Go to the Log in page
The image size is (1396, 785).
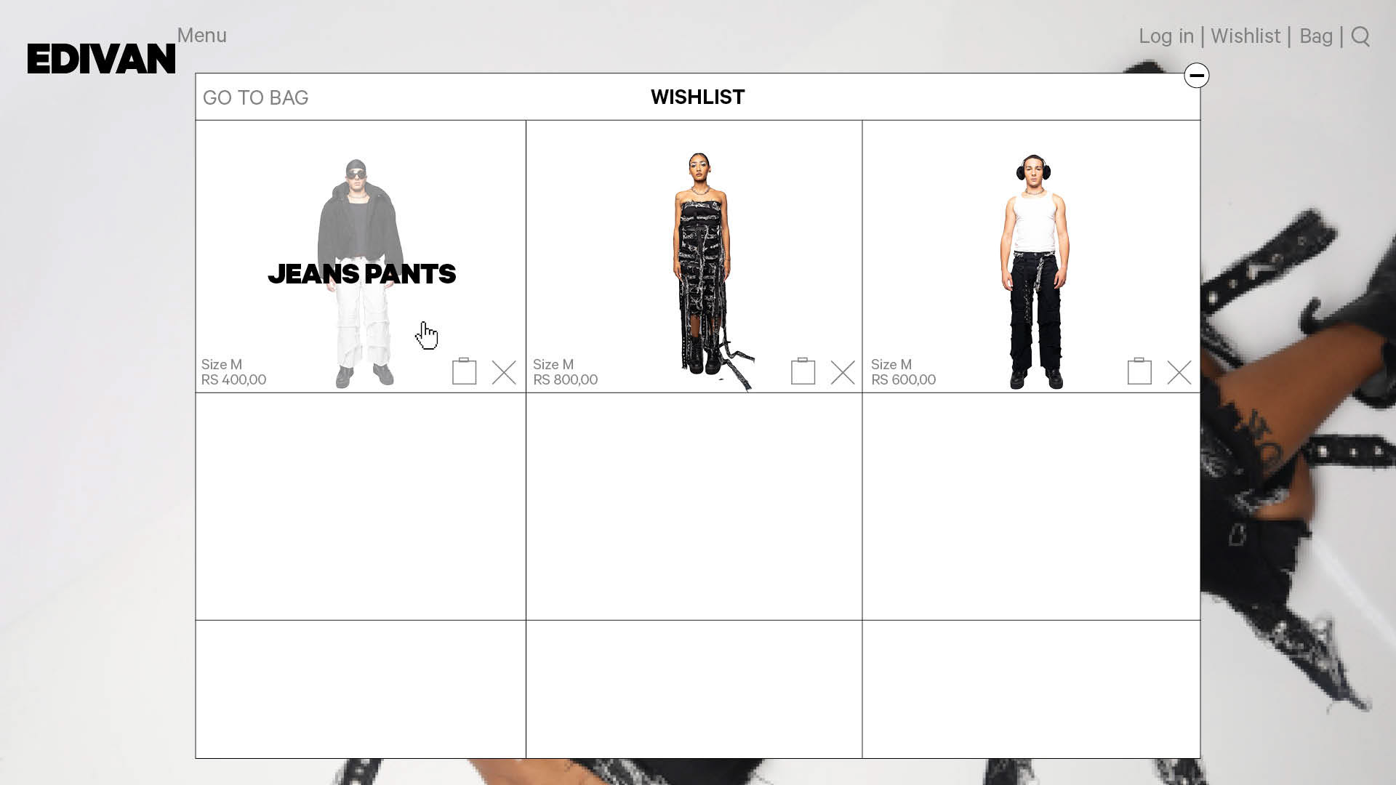tap(1166, 36)
